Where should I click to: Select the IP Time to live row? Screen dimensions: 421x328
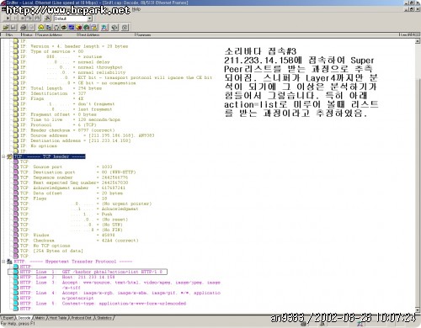click(x=70, y=119)
